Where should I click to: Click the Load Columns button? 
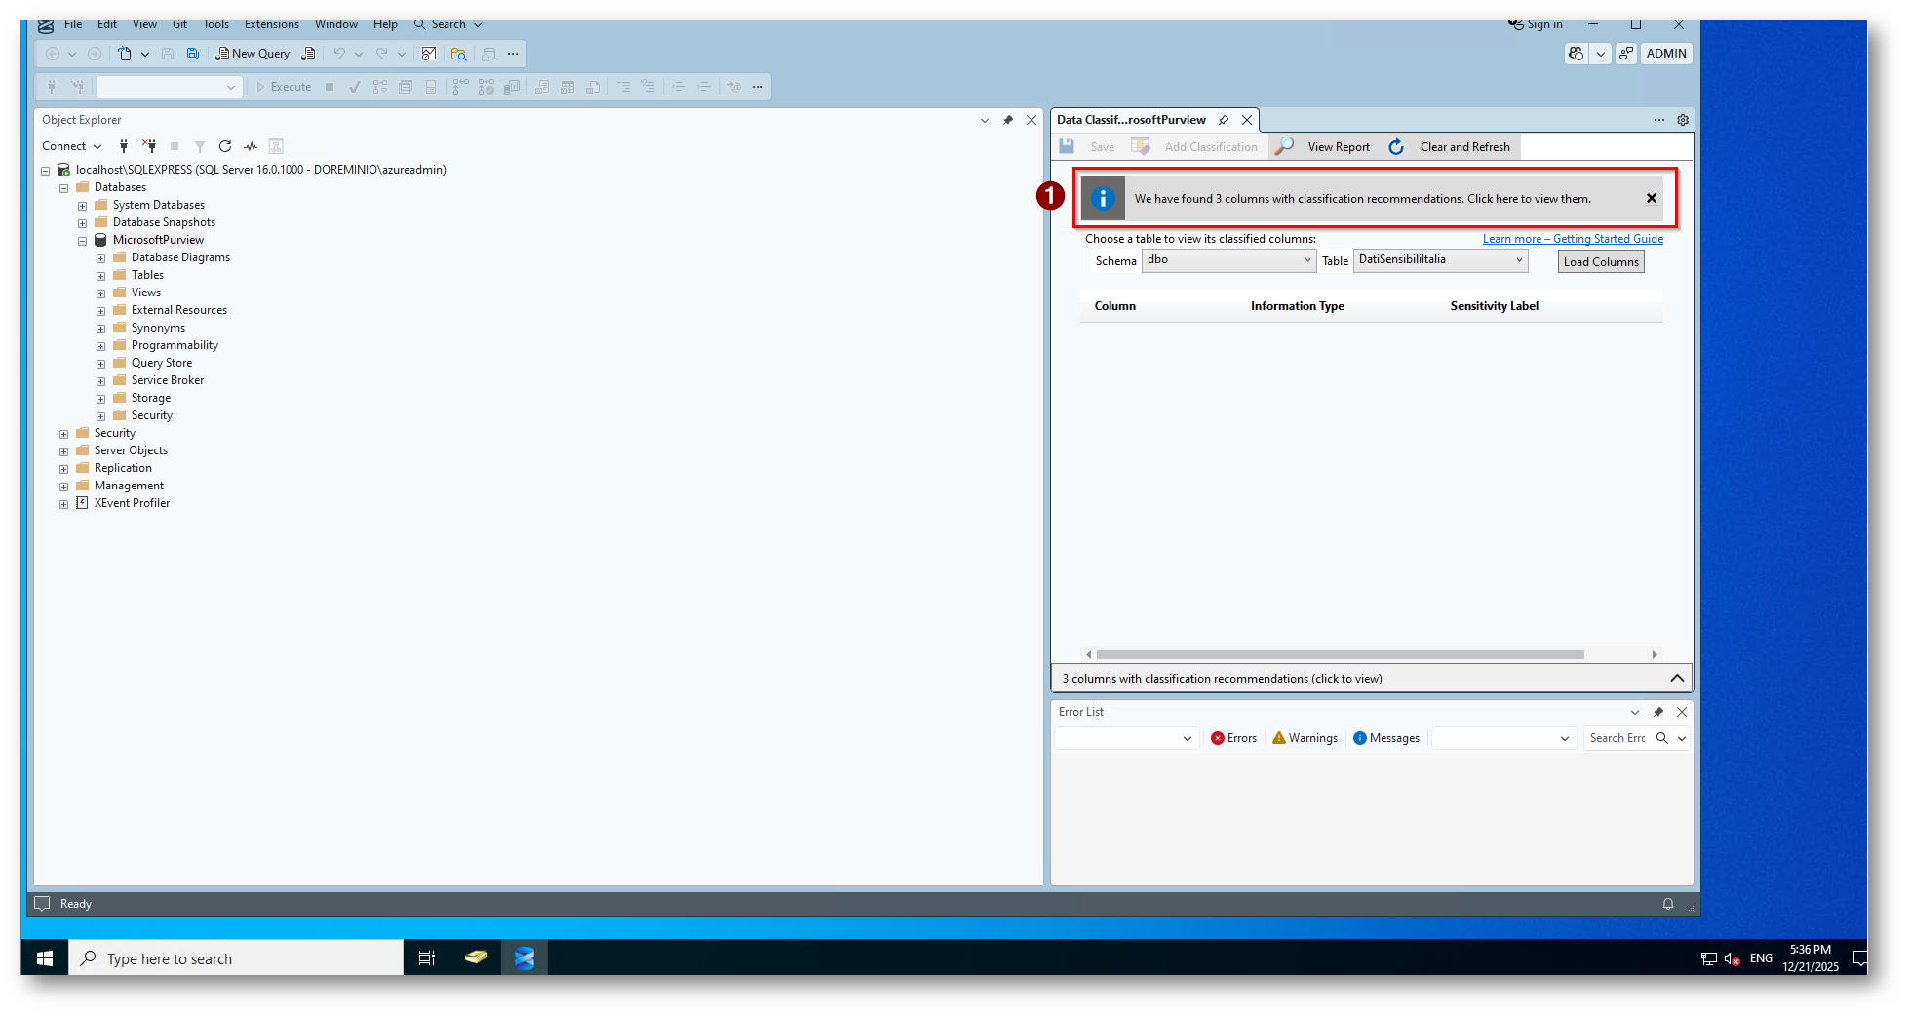pyautogui.click(x=1600, y=262)
